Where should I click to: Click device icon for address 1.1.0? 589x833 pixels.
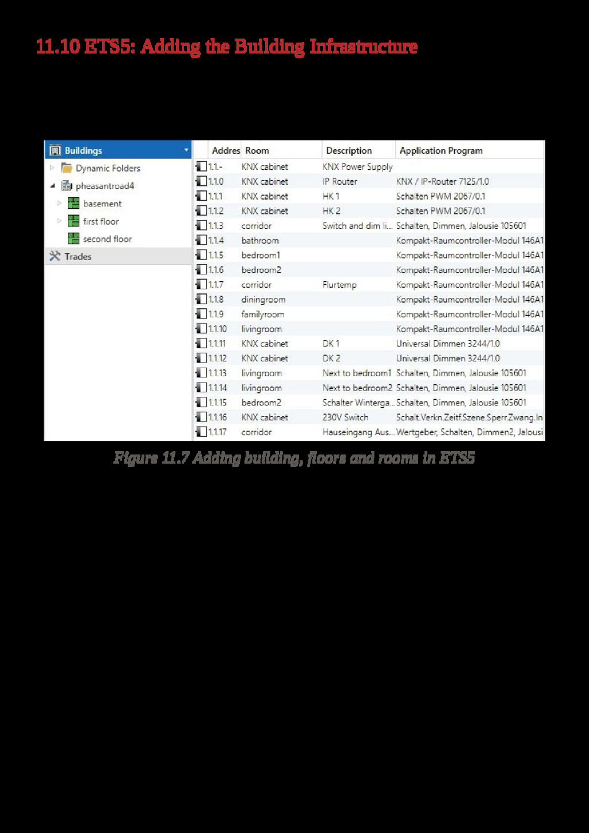coord(201,181)
